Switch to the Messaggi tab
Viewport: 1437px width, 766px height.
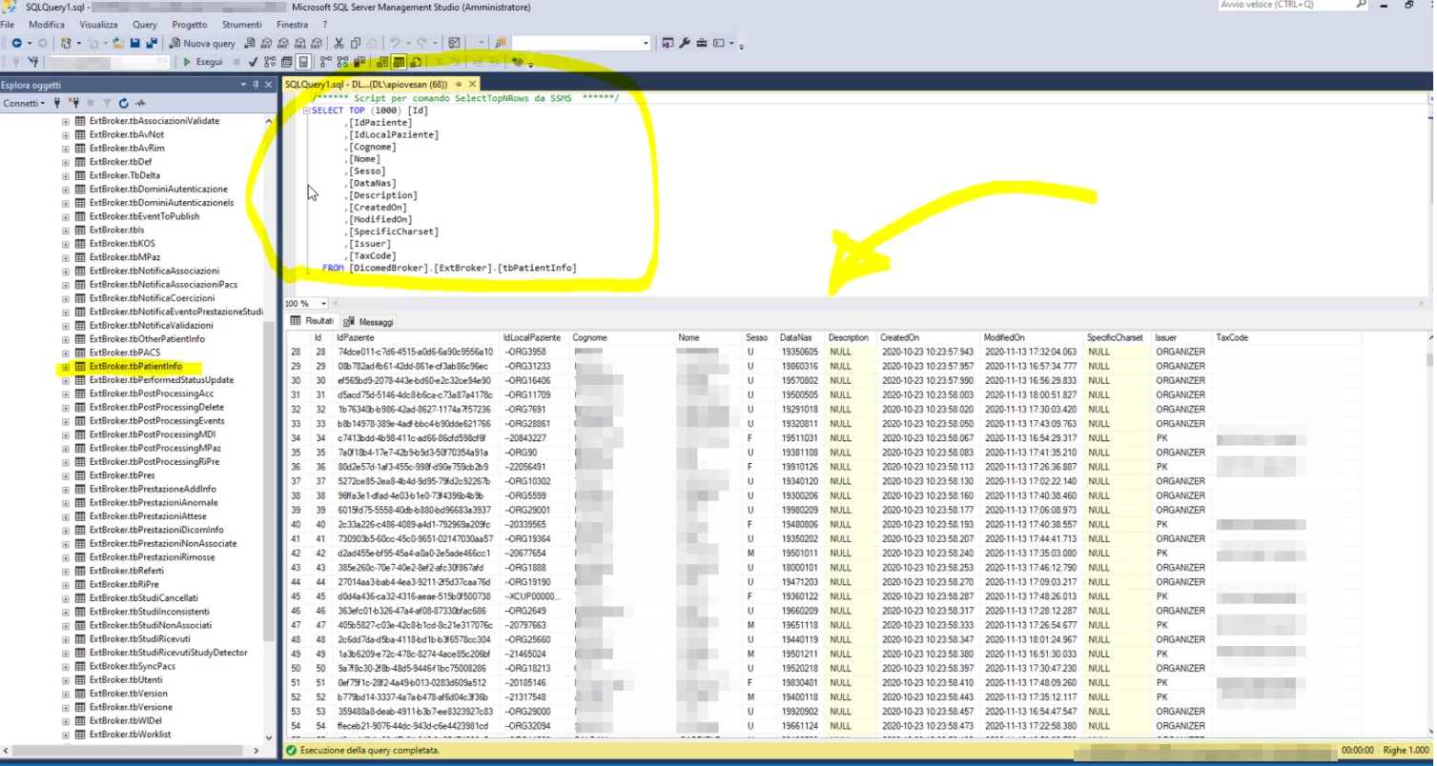point(369,322)
